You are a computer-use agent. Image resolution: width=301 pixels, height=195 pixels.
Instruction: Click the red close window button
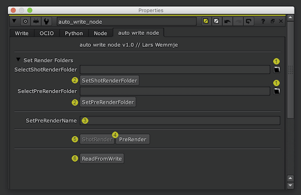coord(13,10)
